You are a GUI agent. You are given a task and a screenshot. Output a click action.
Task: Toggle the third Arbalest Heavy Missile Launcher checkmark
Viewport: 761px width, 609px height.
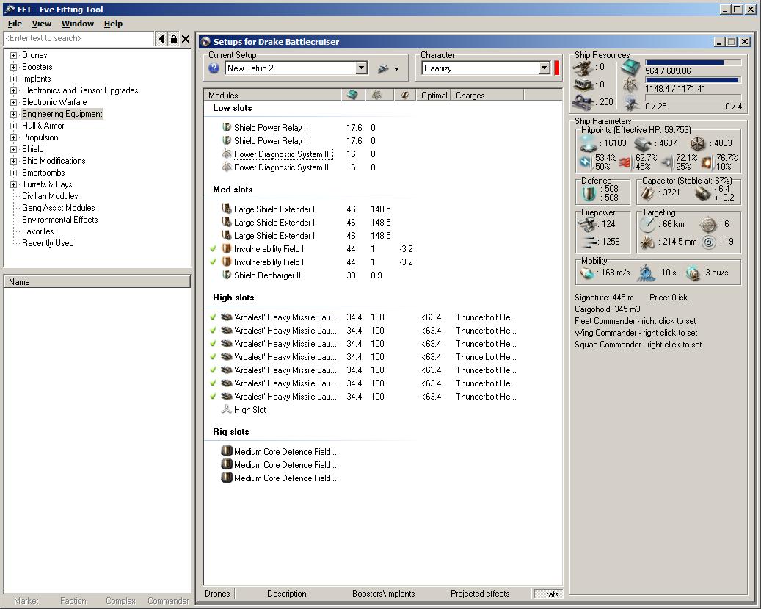click(x=213, y=344)
